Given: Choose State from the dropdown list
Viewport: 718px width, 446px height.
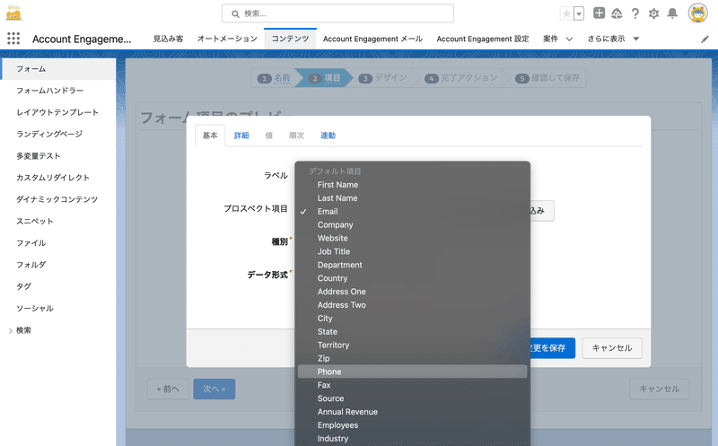Looking at the screenshot, I should point(412,331).
